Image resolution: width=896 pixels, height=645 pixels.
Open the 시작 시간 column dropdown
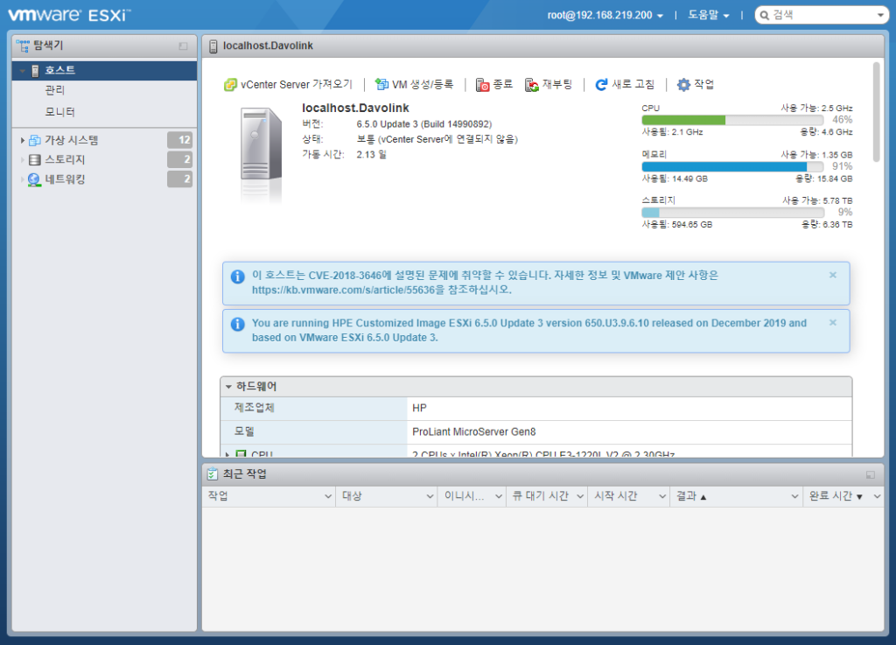662,496
